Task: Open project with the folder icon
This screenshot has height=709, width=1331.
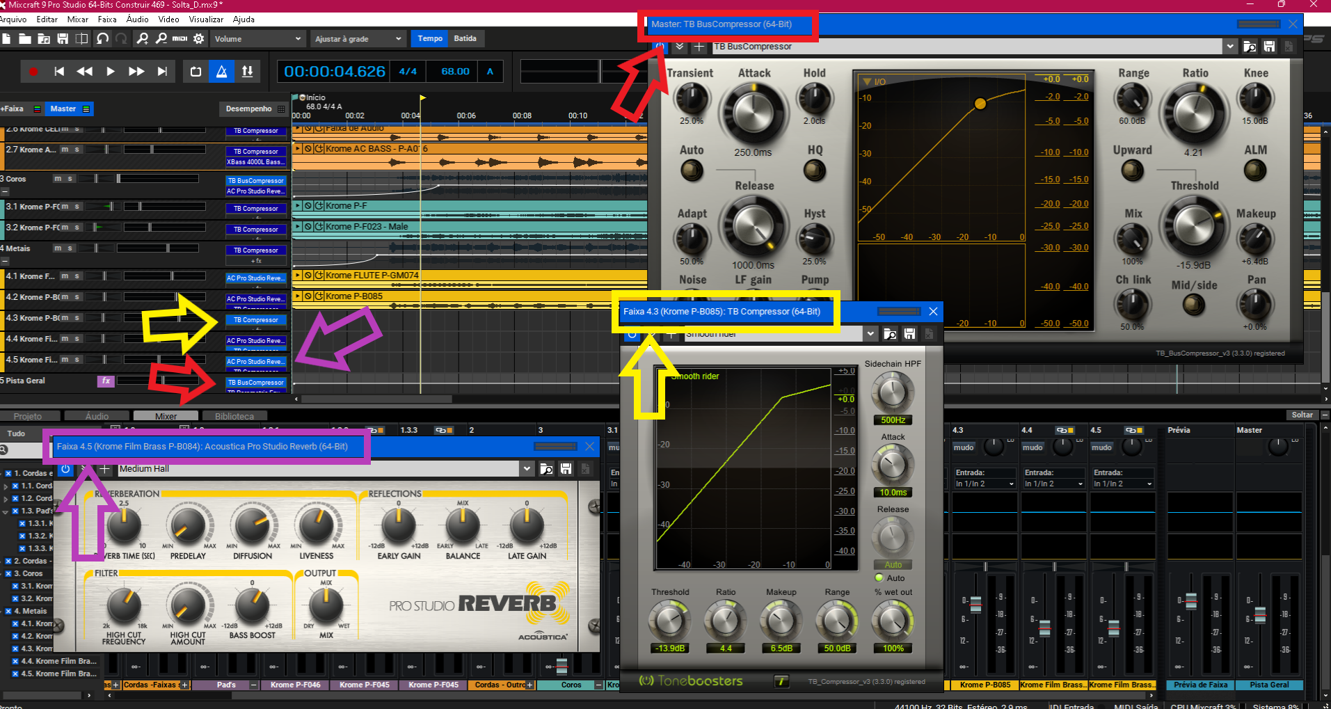Action: pos(24,38)
